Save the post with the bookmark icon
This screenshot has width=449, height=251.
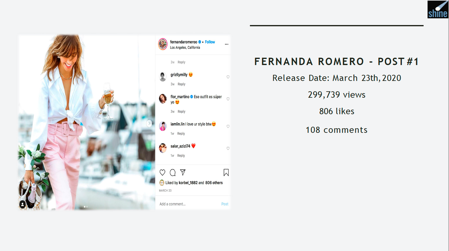coord(226,173)
